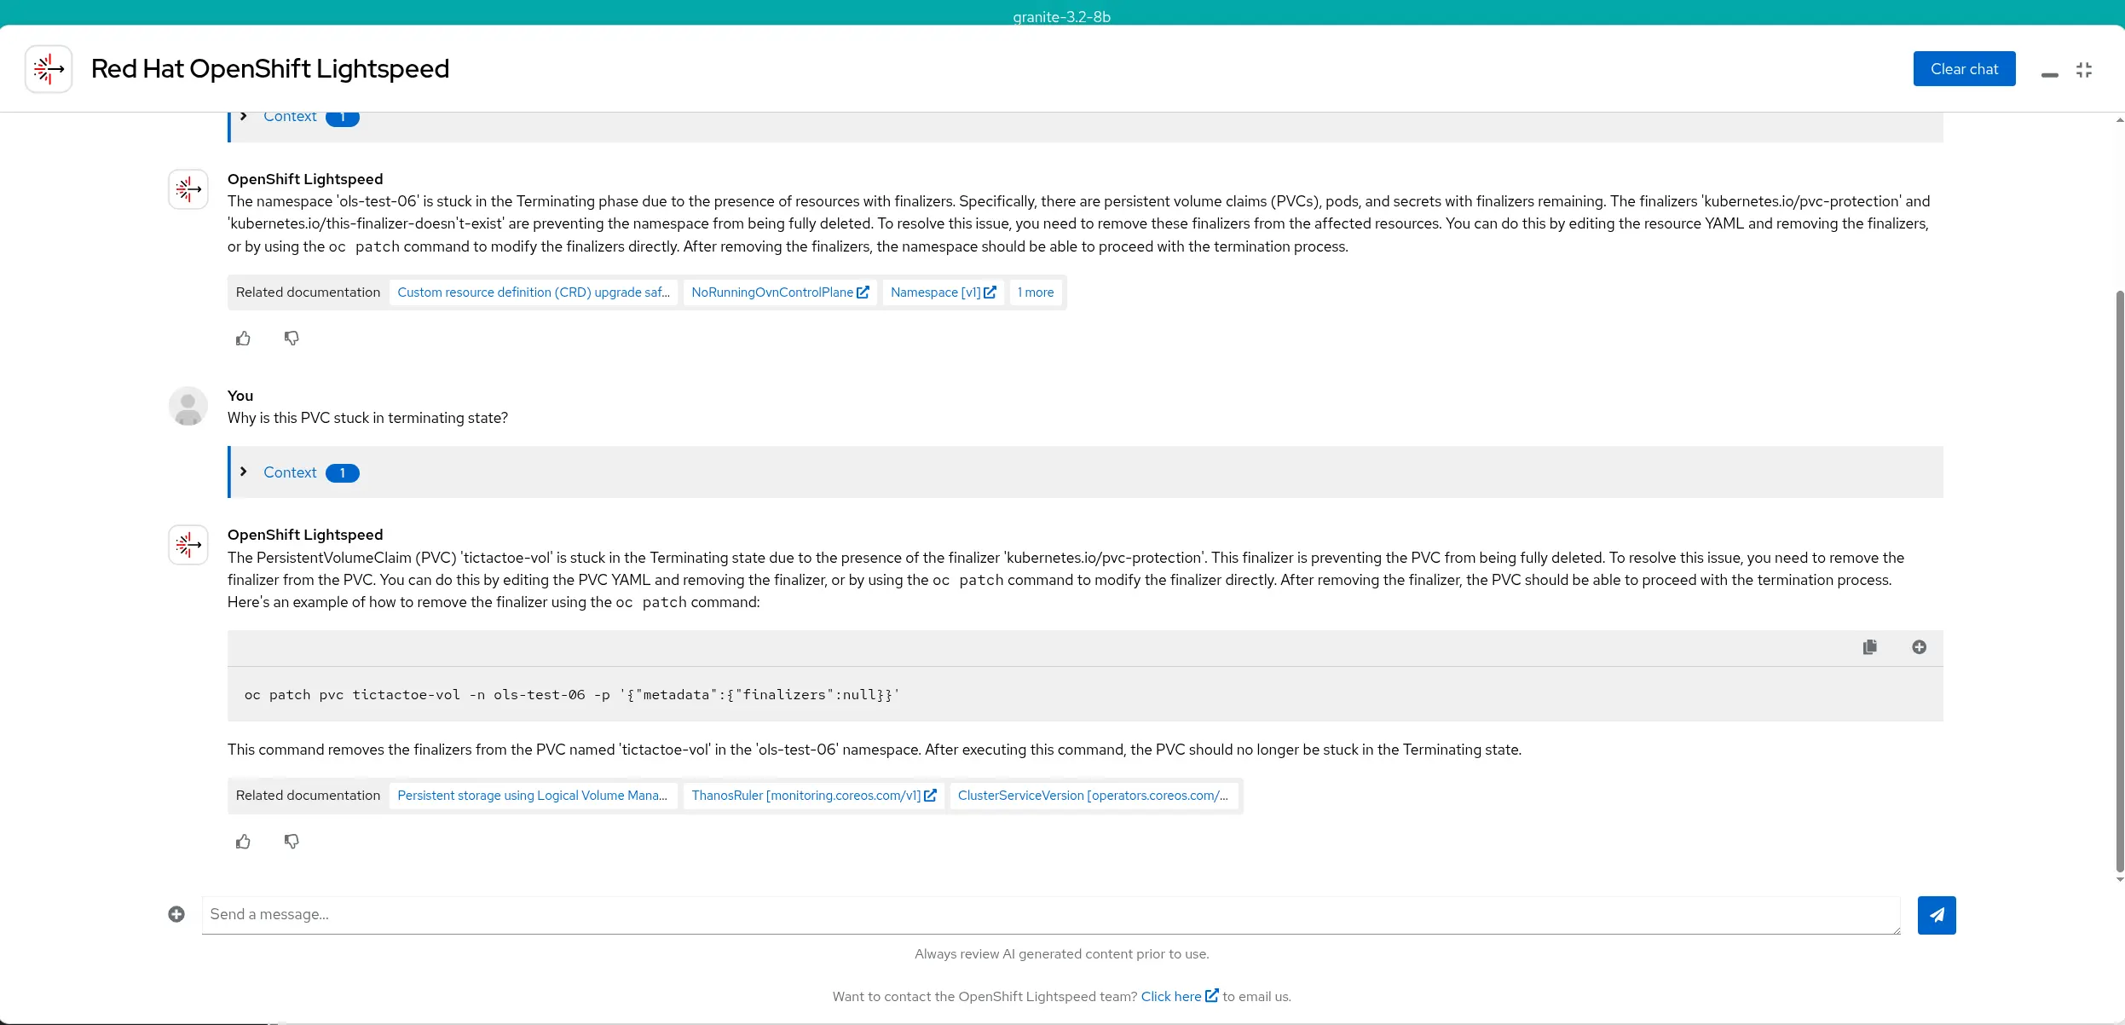The width and height of the screenshot is (2125, 1025).
Task: Open ThanosRuler [monitoring.coreos.com/v1] link
Action: (x=814, y=796)
